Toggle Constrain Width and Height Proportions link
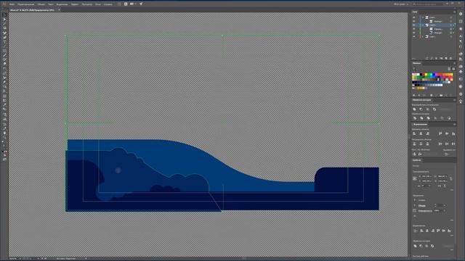Viewport: 465px width, 261px height. click(x=451, y=178)
